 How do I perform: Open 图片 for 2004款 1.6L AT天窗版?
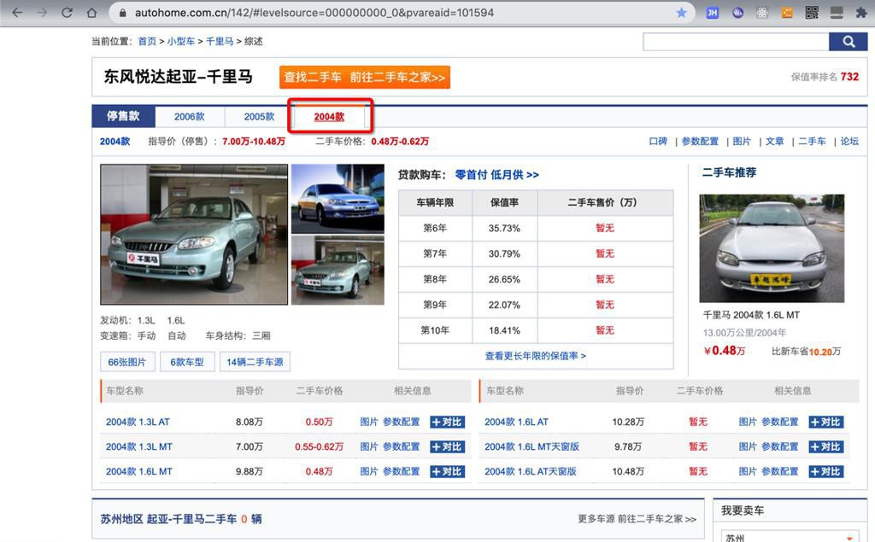[x=748, y=471]
